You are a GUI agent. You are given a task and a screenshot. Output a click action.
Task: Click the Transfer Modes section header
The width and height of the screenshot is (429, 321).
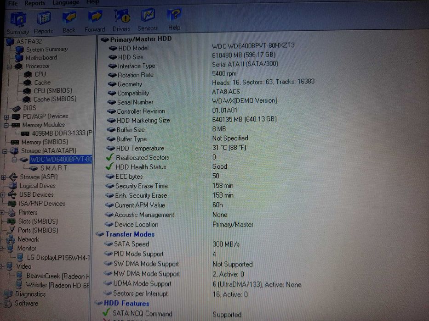point(130,234)
